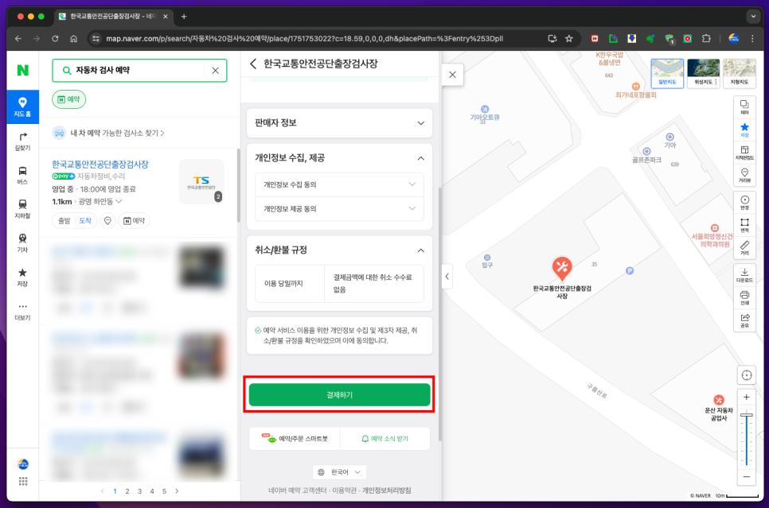This screenshot has width=769, height=508.
Task: Click 예약 소식 받기
Action: point(385,438)
